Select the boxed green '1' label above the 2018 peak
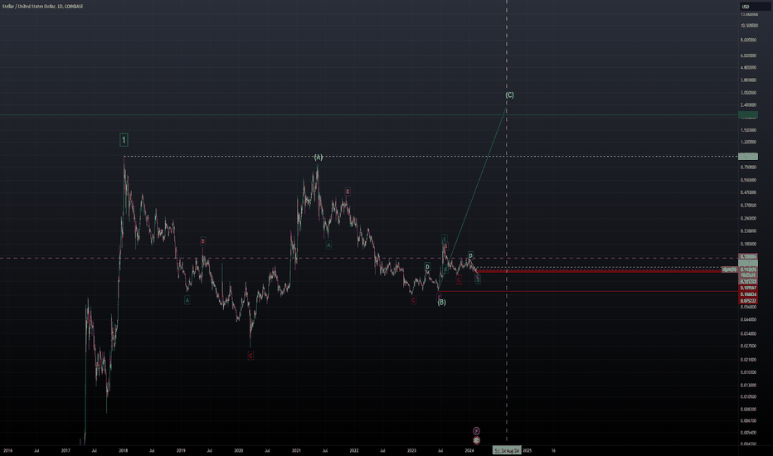Viewport: 773px width, 456px height. point(124,140)
